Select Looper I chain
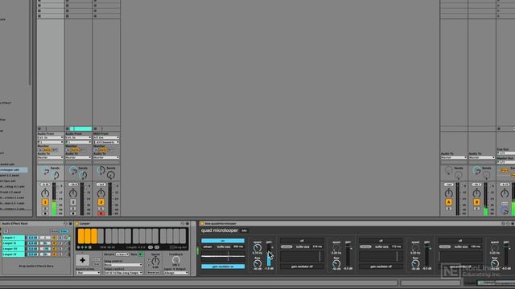The image size is (515, 289). click(14, 238)
